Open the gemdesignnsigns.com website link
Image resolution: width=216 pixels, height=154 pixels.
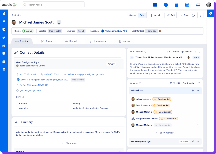point(31,90)
